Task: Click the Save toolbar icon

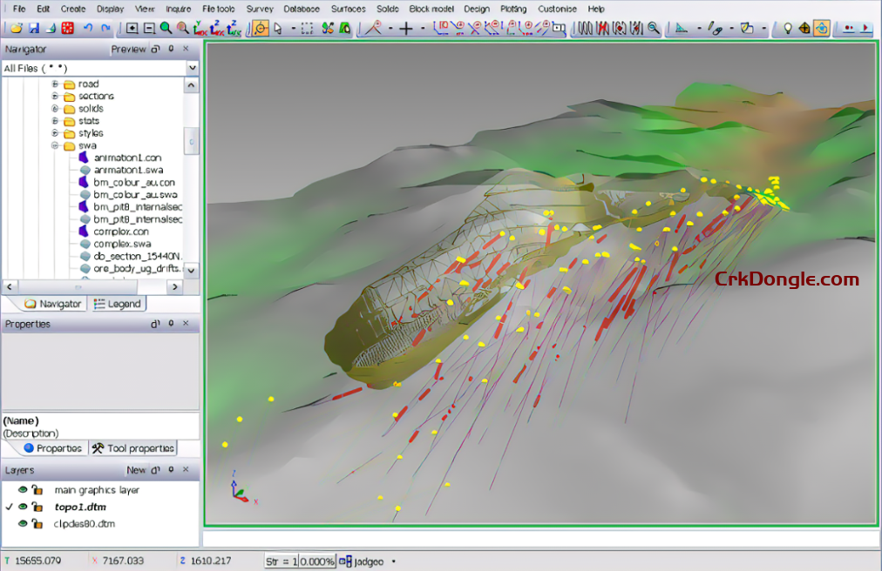Action: tap(33, 28)
